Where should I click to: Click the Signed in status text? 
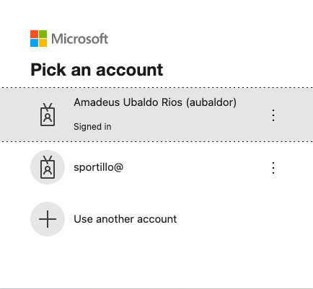click(x=92, y=127)
